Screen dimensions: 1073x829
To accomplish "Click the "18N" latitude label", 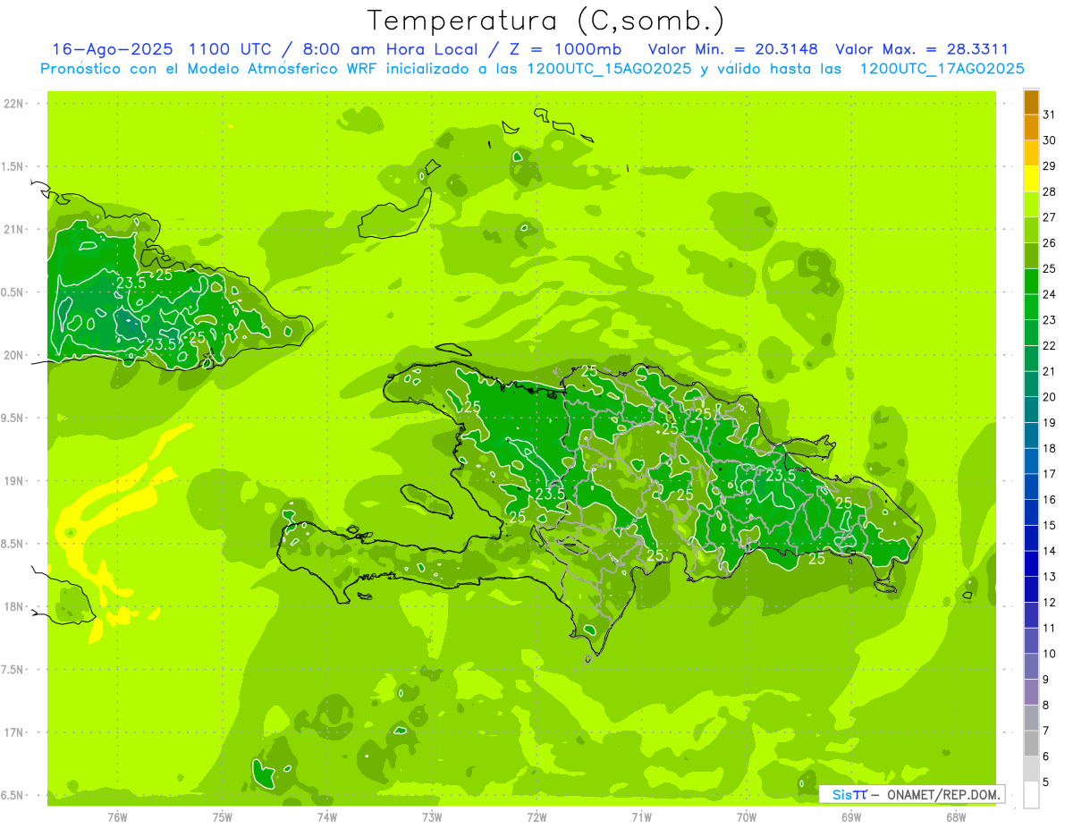I will (13, 606).
